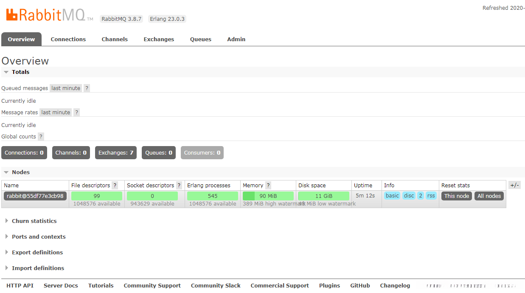Image resolution: width=525 pixels, height=293 pixels.
Task: Click the Uptime column header
Action: tap(363, 186)
